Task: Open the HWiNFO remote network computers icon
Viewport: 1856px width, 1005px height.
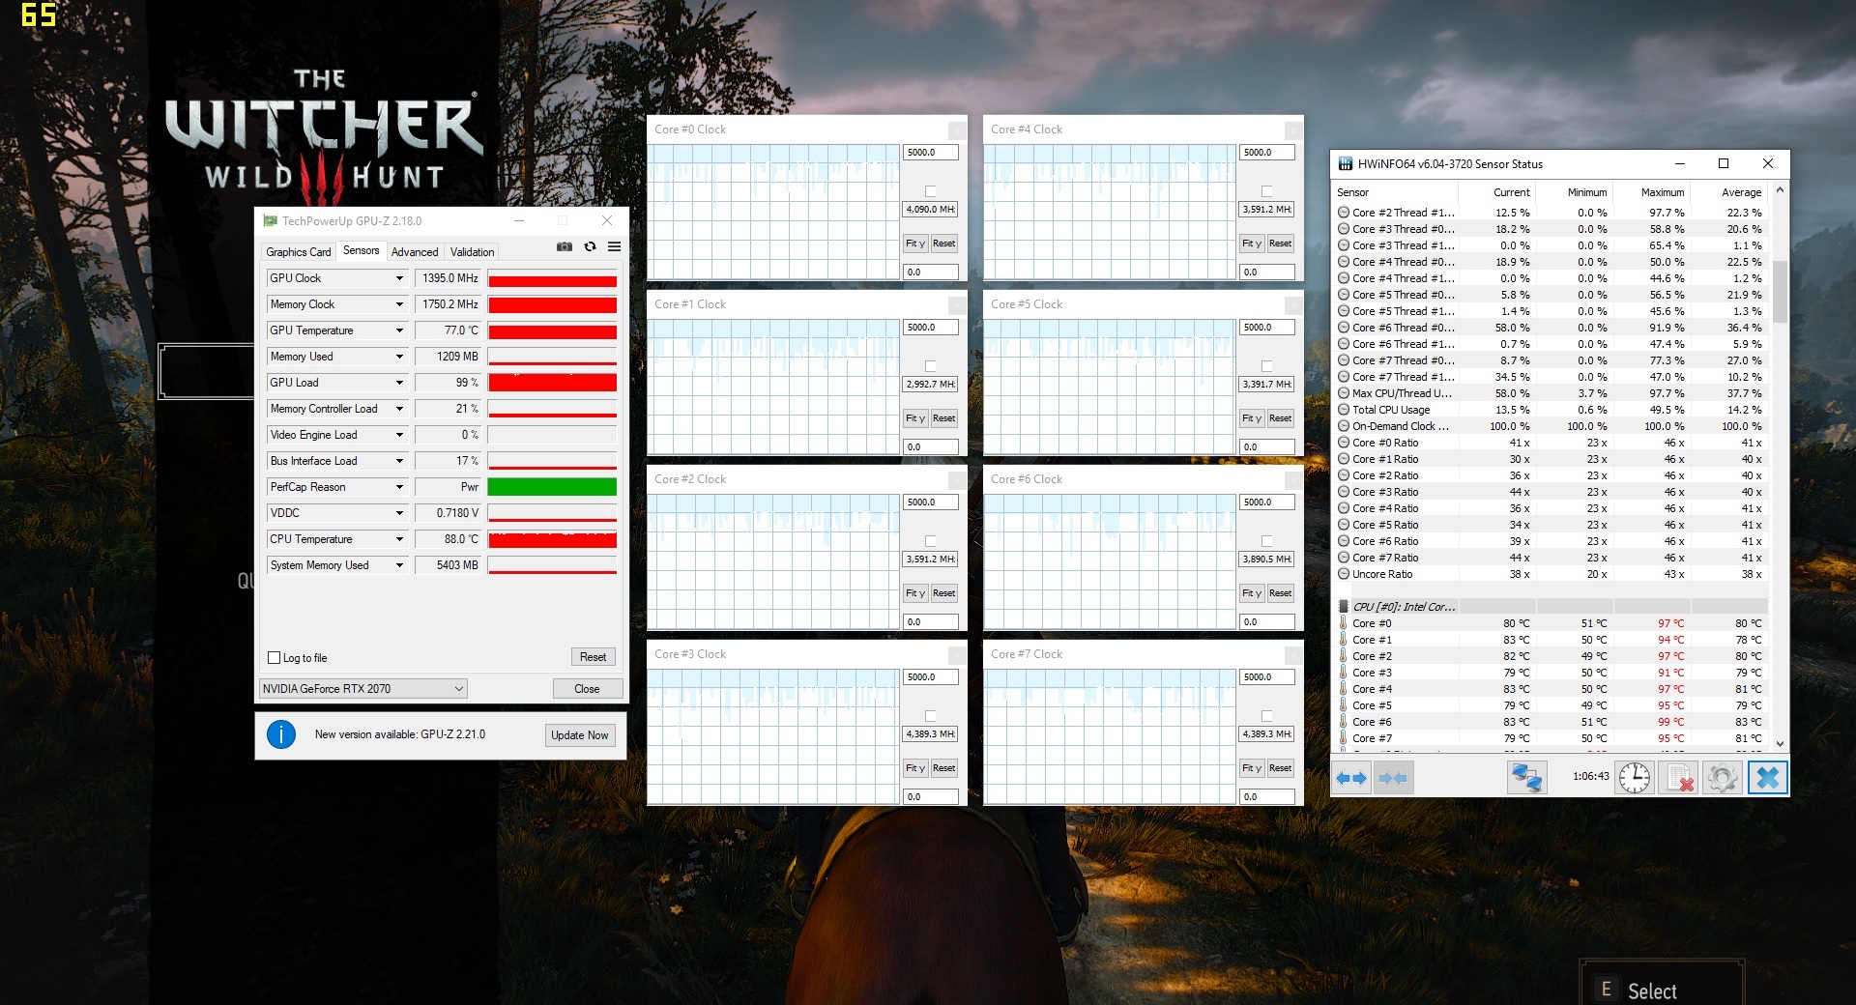Action: pos(1527,778)
